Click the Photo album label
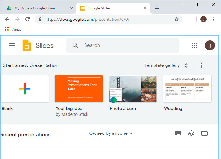The image size is (221, 159). coord(123,108)
